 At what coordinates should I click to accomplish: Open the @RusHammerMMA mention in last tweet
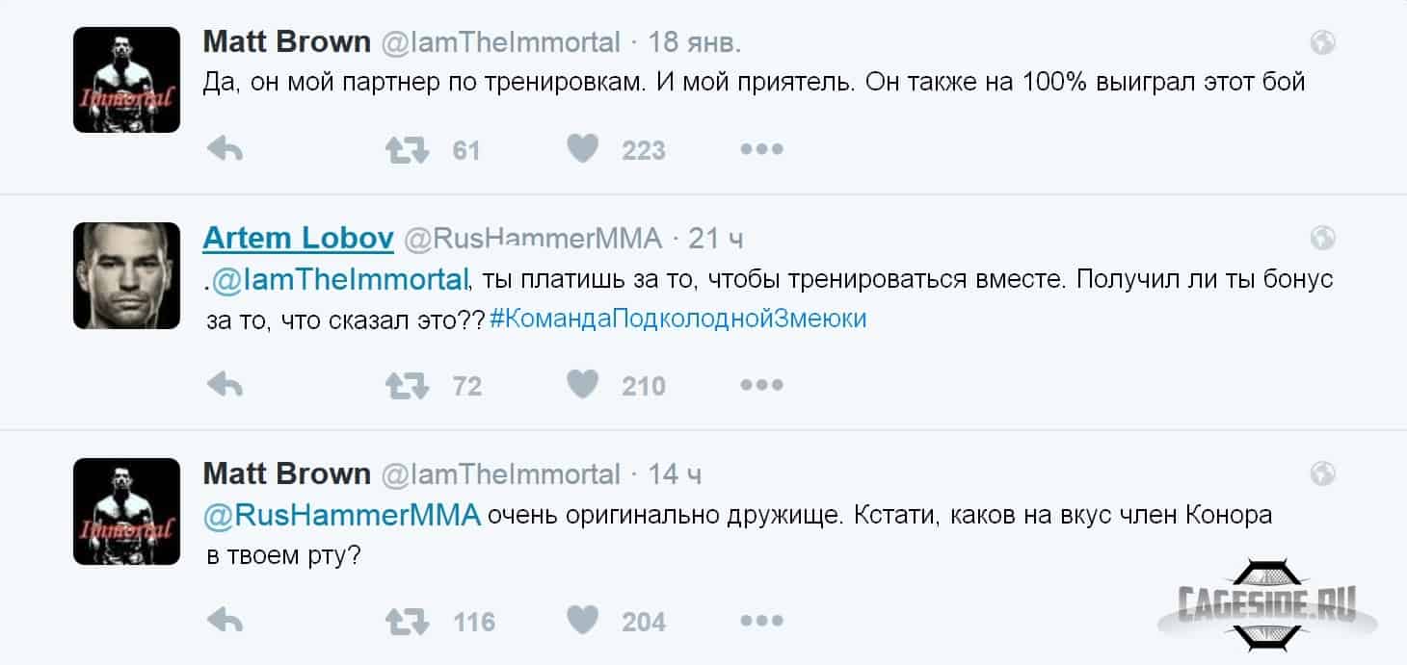pos(342,516)
